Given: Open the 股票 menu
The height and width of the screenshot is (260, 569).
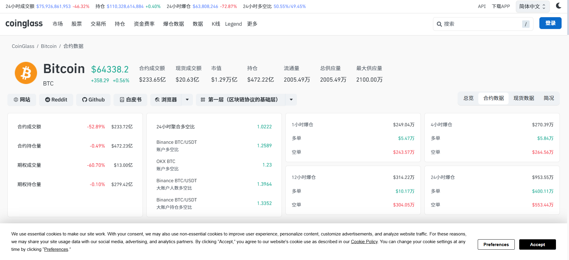Looking at the screenshot, I should click(77, 24).
